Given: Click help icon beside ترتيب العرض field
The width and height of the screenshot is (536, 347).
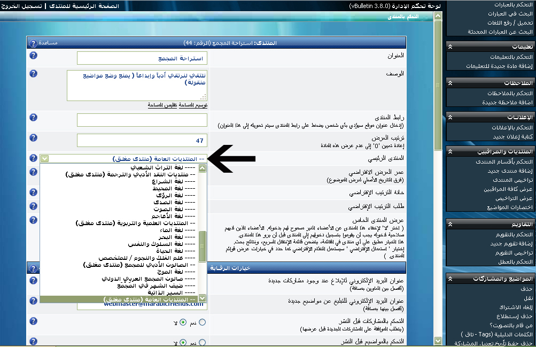Looking at the screenshot, I should tap(33, 138).
